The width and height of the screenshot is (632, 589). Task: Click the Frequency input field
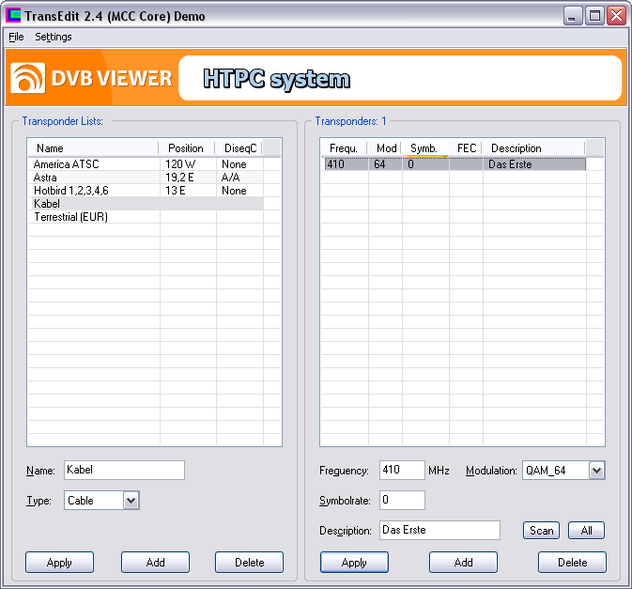402,471
